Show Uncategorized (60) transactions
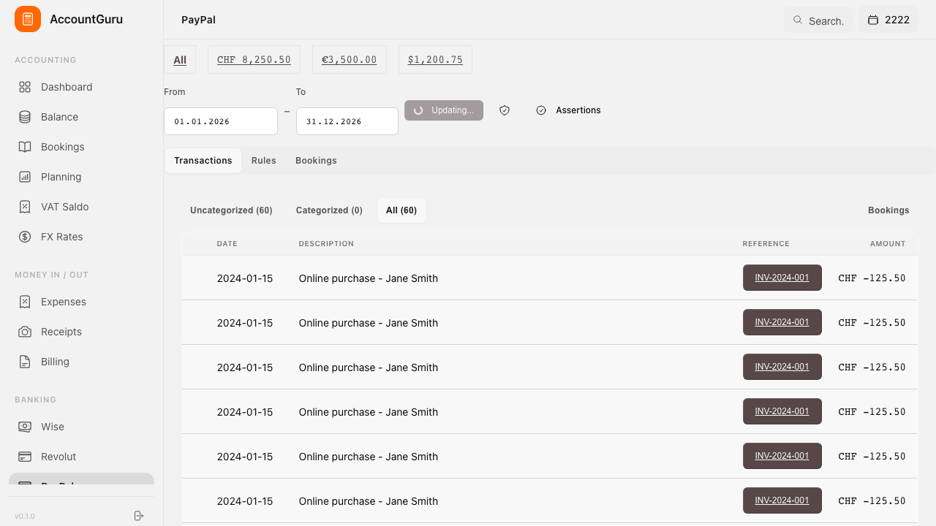Screen dimensions: 936x526 [231, 210]
